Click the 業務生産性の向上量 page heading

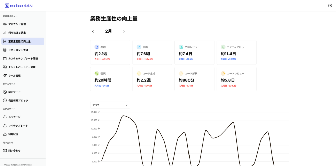114,19
